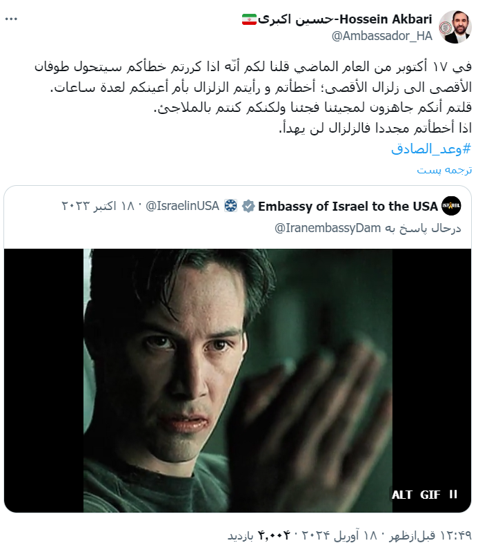Viewport: 487px width, 543px height.
Task: Open the @Ambassador_HA handle
Action: pos(382,36)
